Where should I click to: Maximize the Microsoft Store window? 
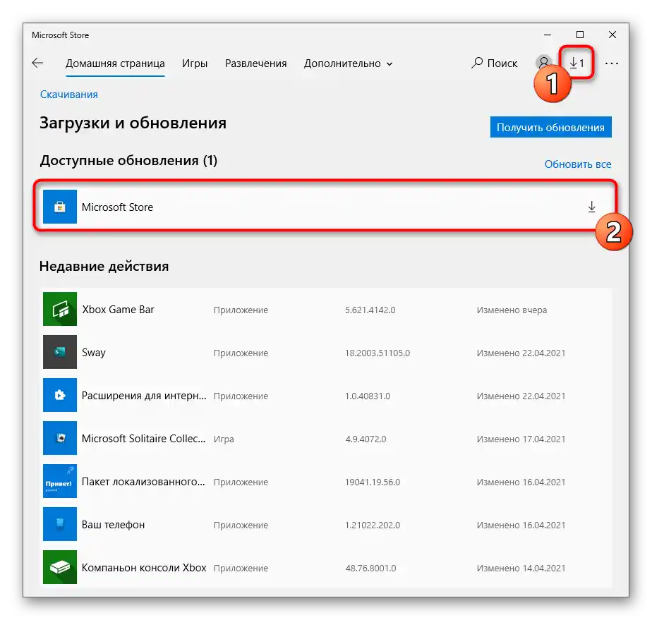pos(580,35)
